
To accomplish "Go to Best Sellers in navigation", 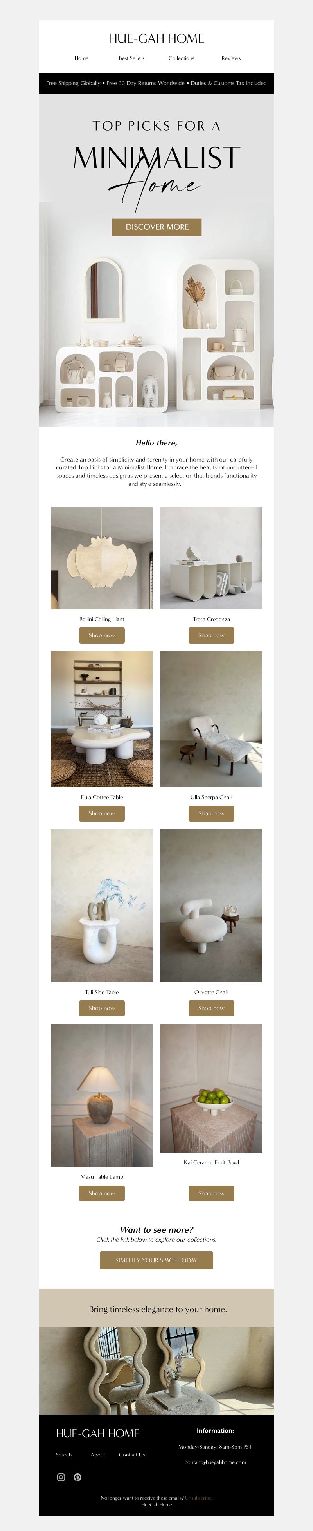I will tap(131, 58).
